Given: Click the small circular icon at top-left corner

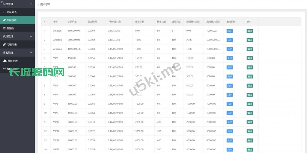Looking at the screenshot, I should tap(1, 1).
